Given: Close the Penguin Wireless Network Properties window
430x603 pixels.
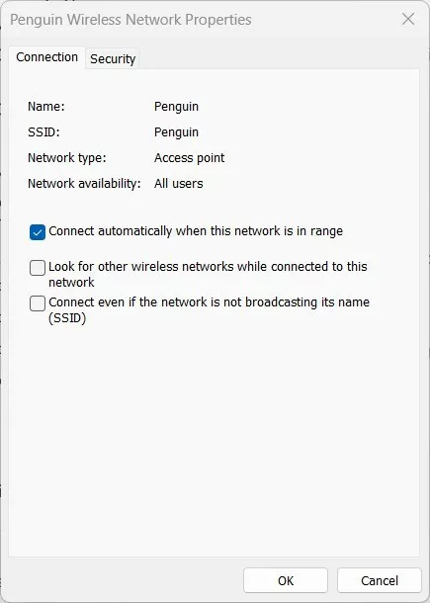Looking at the screenshot, I should pyautogui.click(x=408, y=19).
